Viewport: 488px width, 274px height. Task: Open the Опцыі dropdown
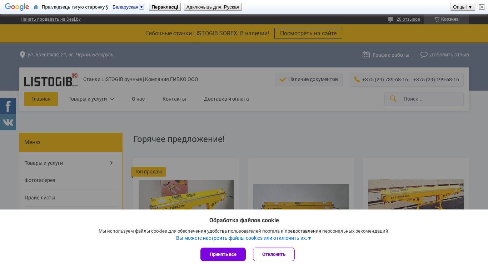(x=463, y=7)
